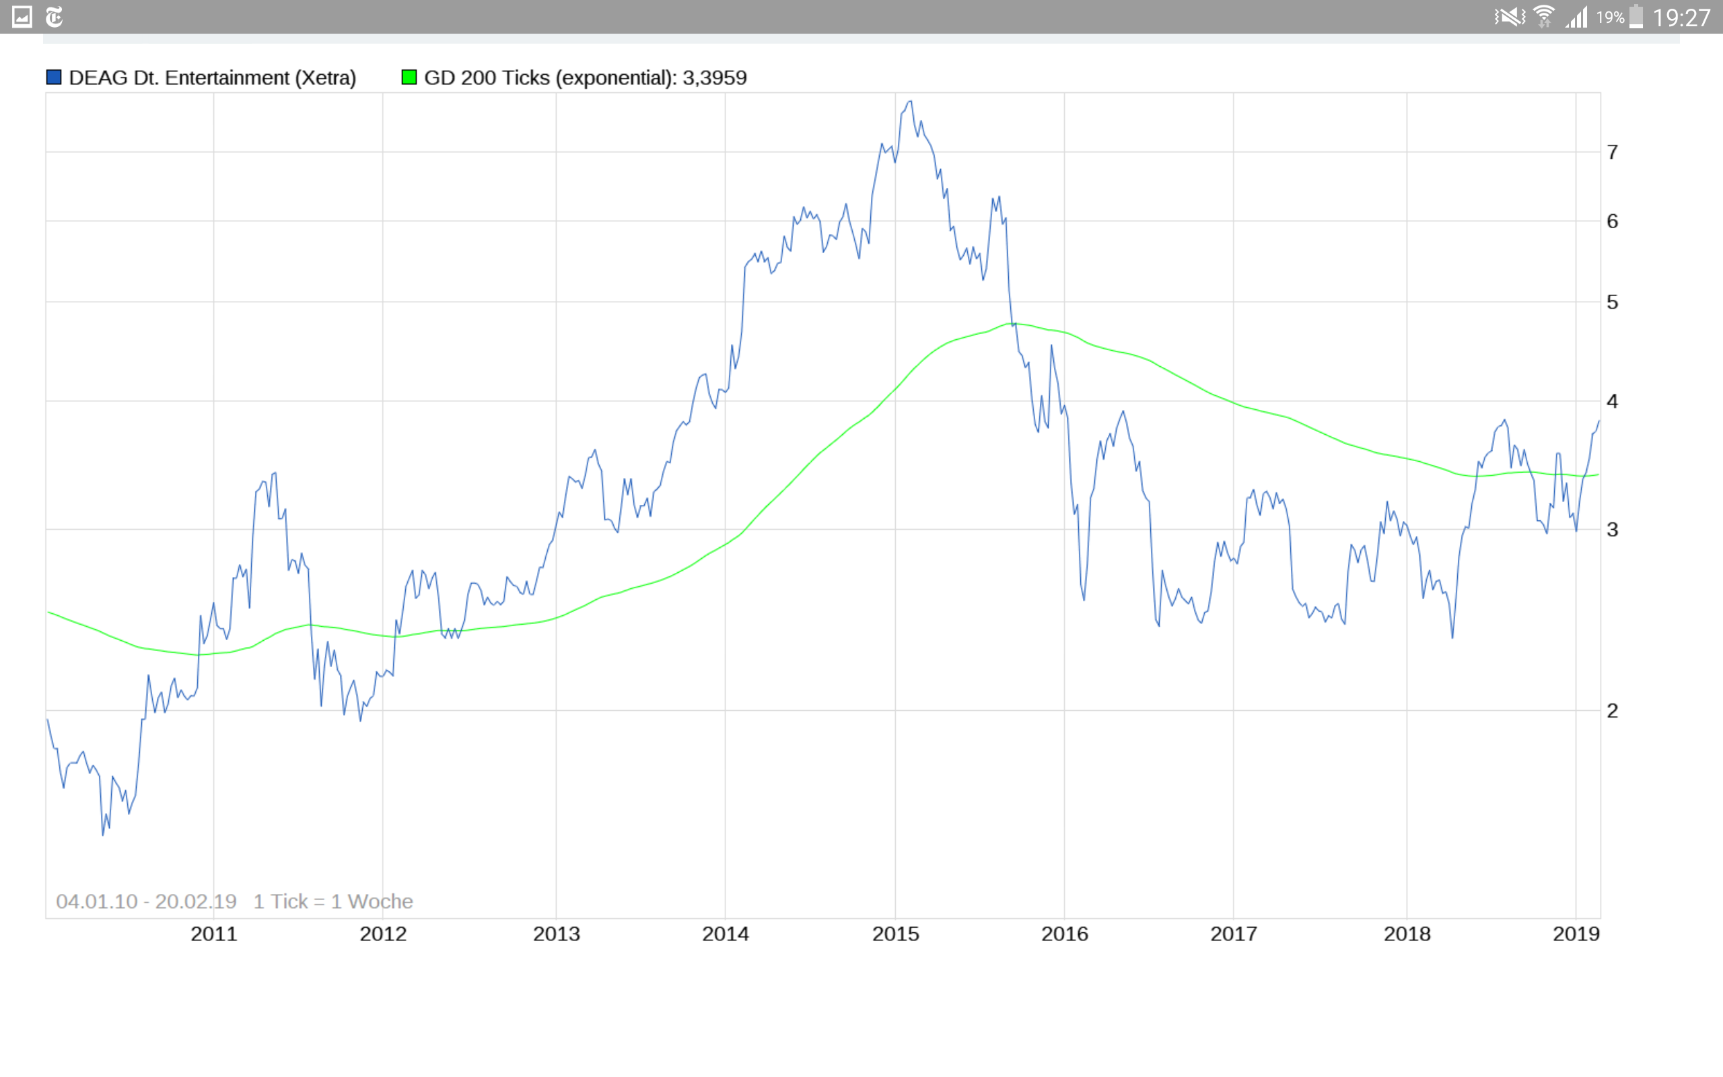
Task: Click the 2017 x-axis year label
Action: coord(1233,934)
